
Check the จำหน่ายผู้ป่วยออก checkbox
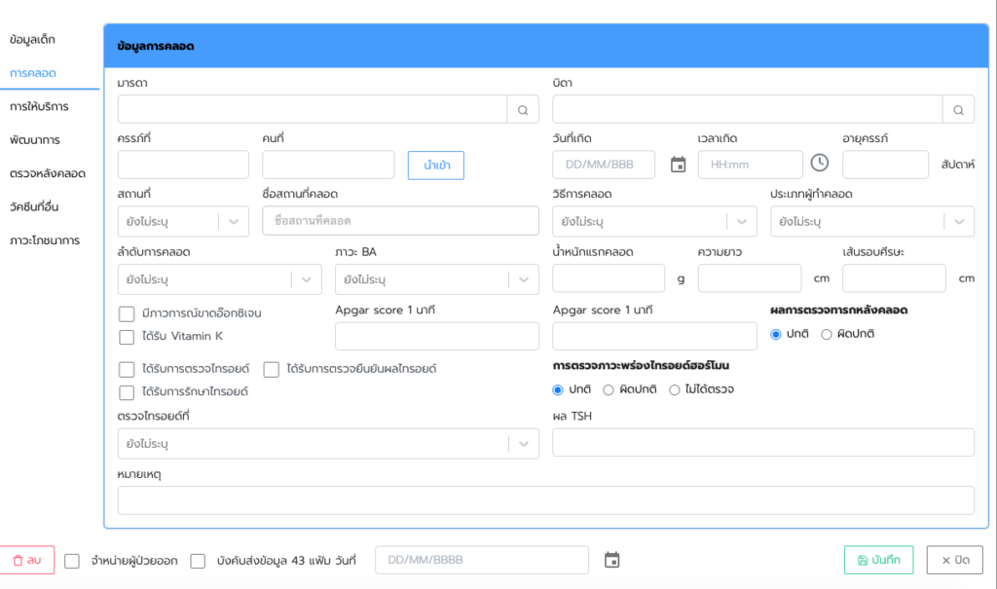[72, 561]
